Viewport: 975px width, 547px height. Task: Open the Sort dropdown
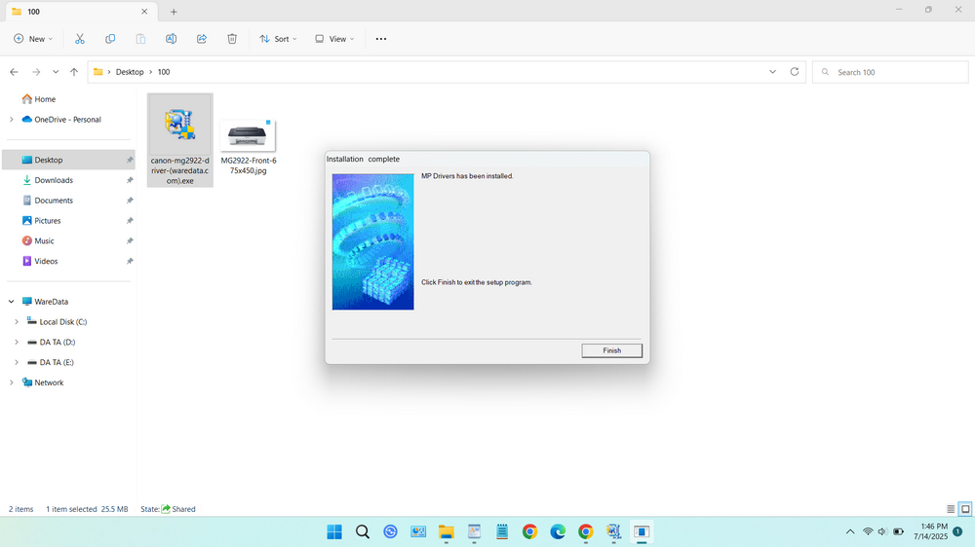click(278, 39)
